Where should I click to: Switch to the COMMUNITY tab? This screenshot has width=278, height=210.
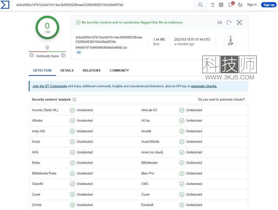pyautogui.click(x=119, y=71)
